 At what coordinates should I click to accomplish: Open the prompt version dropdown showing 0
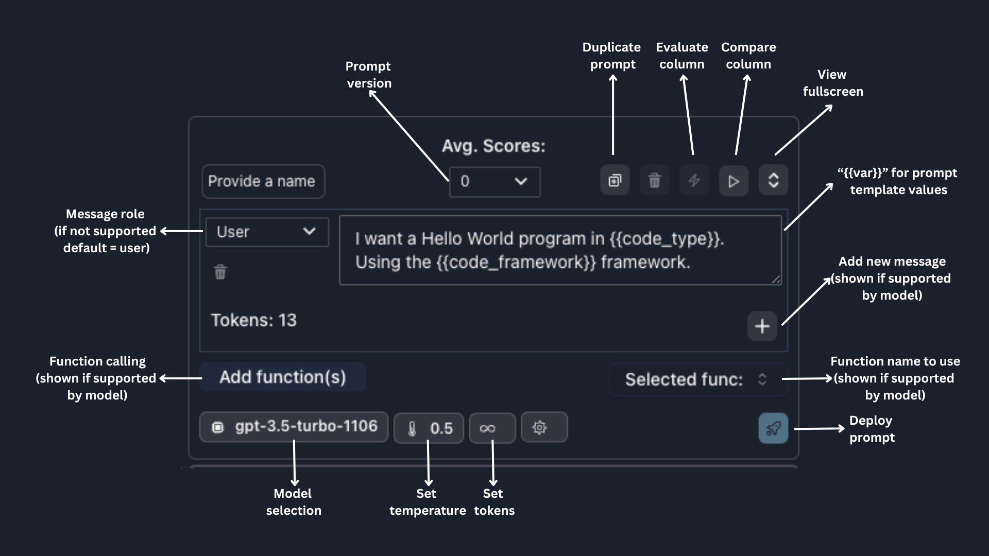[x=494, y=182]
